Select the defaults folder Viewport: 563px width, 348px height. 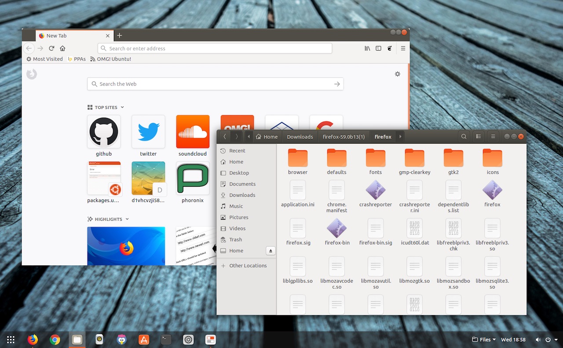(336, 162)
